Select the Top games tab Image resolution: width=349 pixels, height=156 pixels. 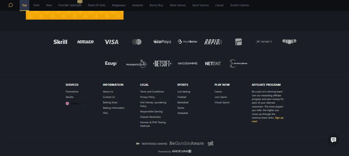pyautogui.click(x=24, y=5)
